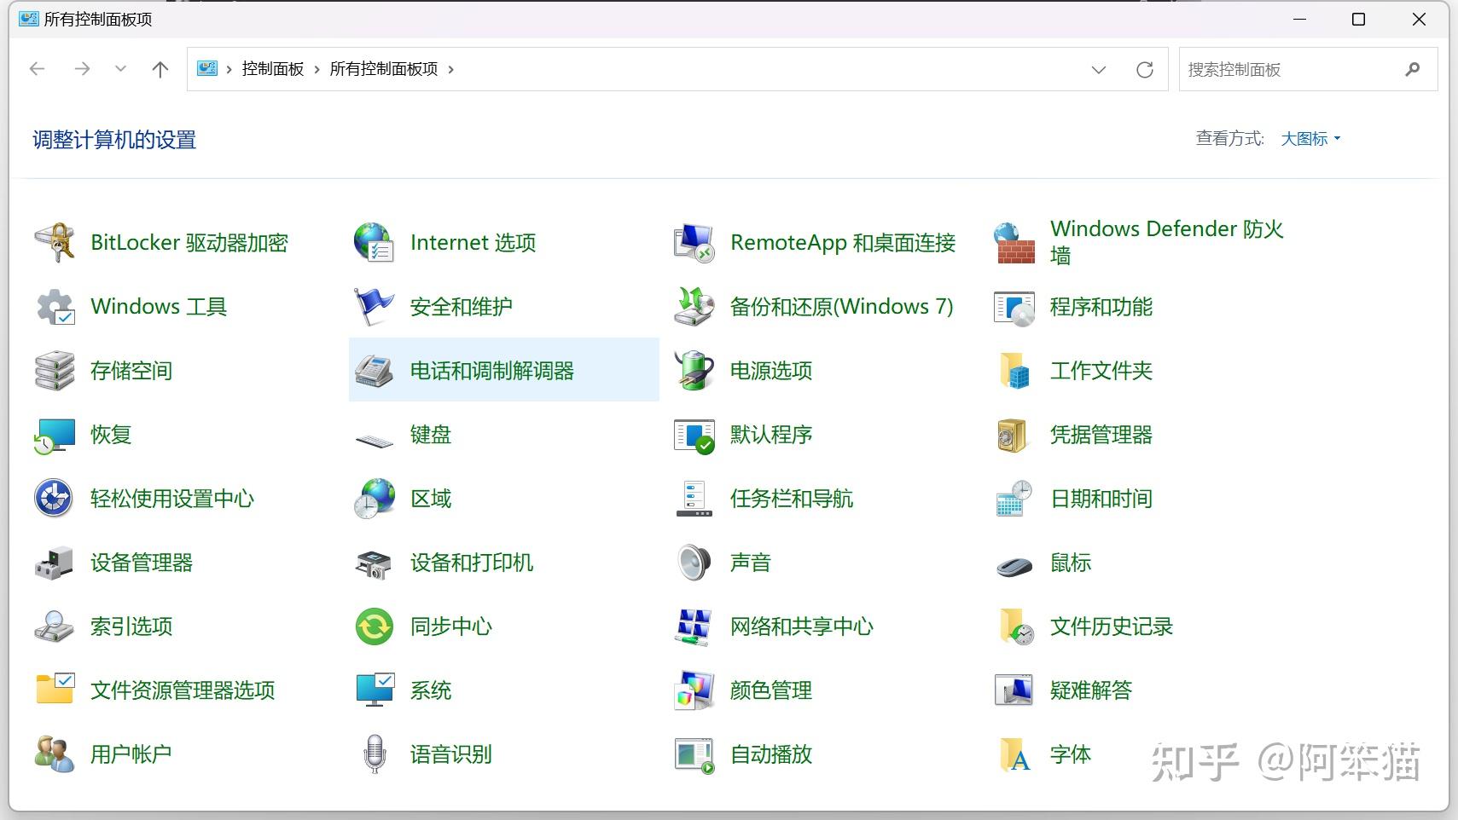The height and width of the screenshot is (820, 1458).
Task: Open the 索引选项 magnifier icon
Action: (55, 627)
